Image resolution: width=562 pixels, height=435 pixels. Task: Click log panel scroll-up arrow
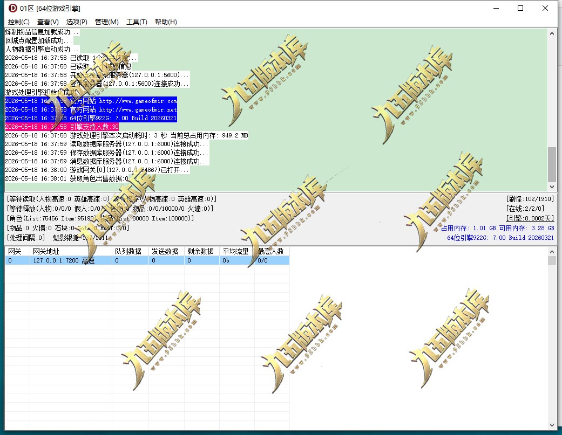552,33
